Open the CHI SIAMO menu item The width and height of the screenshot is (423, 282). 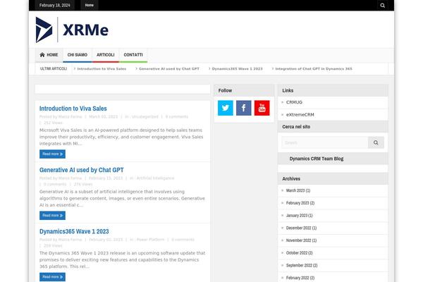(x=78, y=55)
